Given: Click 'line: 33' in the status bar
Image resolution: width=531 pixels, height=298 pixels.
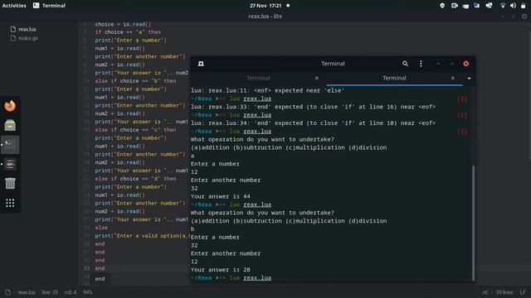Looking at the screenshot, I should tap(50, 292).
